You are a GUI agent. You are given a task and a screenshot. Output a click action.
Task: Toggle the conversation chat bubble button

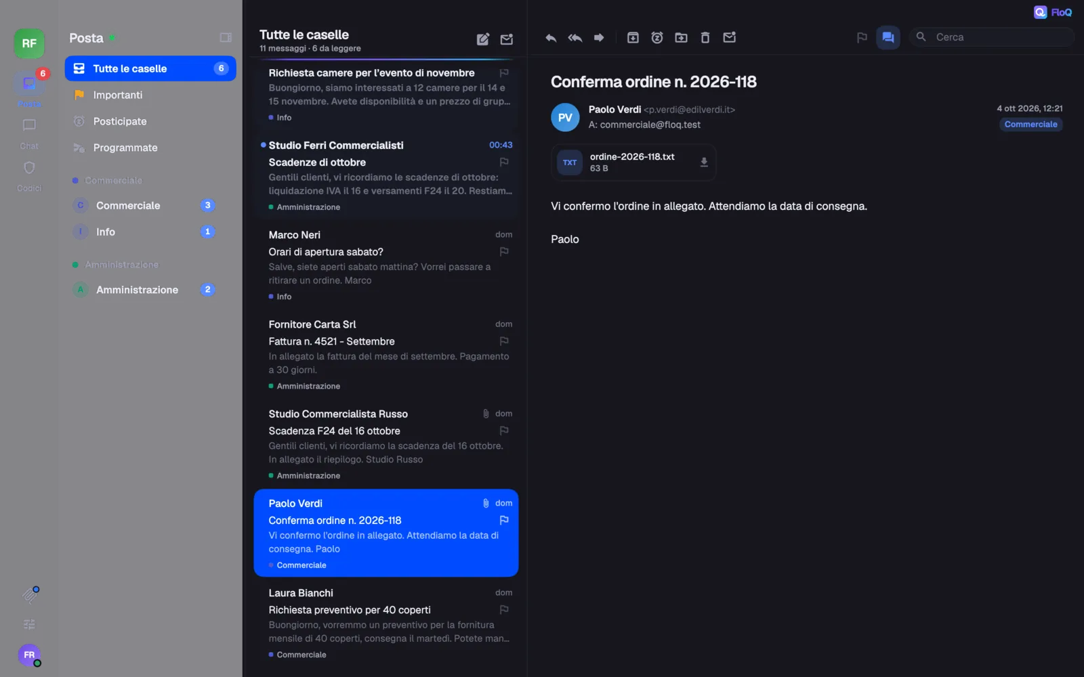tap(888, 38)
